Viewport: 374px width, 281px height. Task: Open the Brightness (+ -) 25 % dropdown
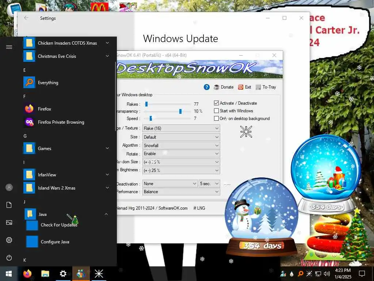coord(181,171)
